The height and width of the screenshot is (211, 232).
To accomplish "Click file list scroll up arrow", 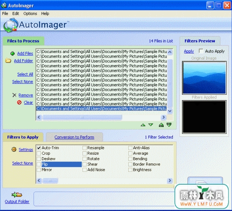I will [x=170, y=52].
